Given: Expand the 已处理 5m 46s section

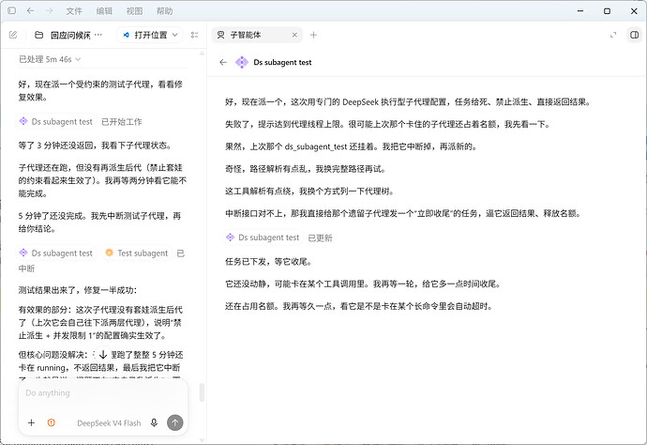Looking at the screenshot, I should click(50, 59).
